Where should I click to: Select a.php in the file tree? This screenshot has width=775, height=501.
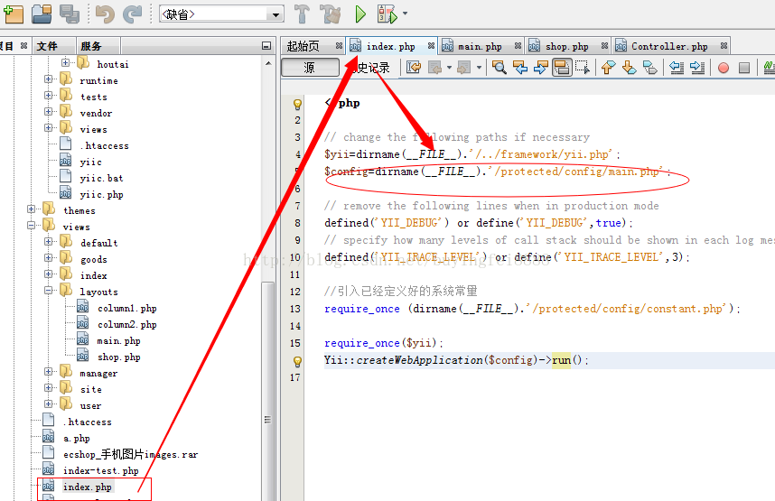[77, 438]
